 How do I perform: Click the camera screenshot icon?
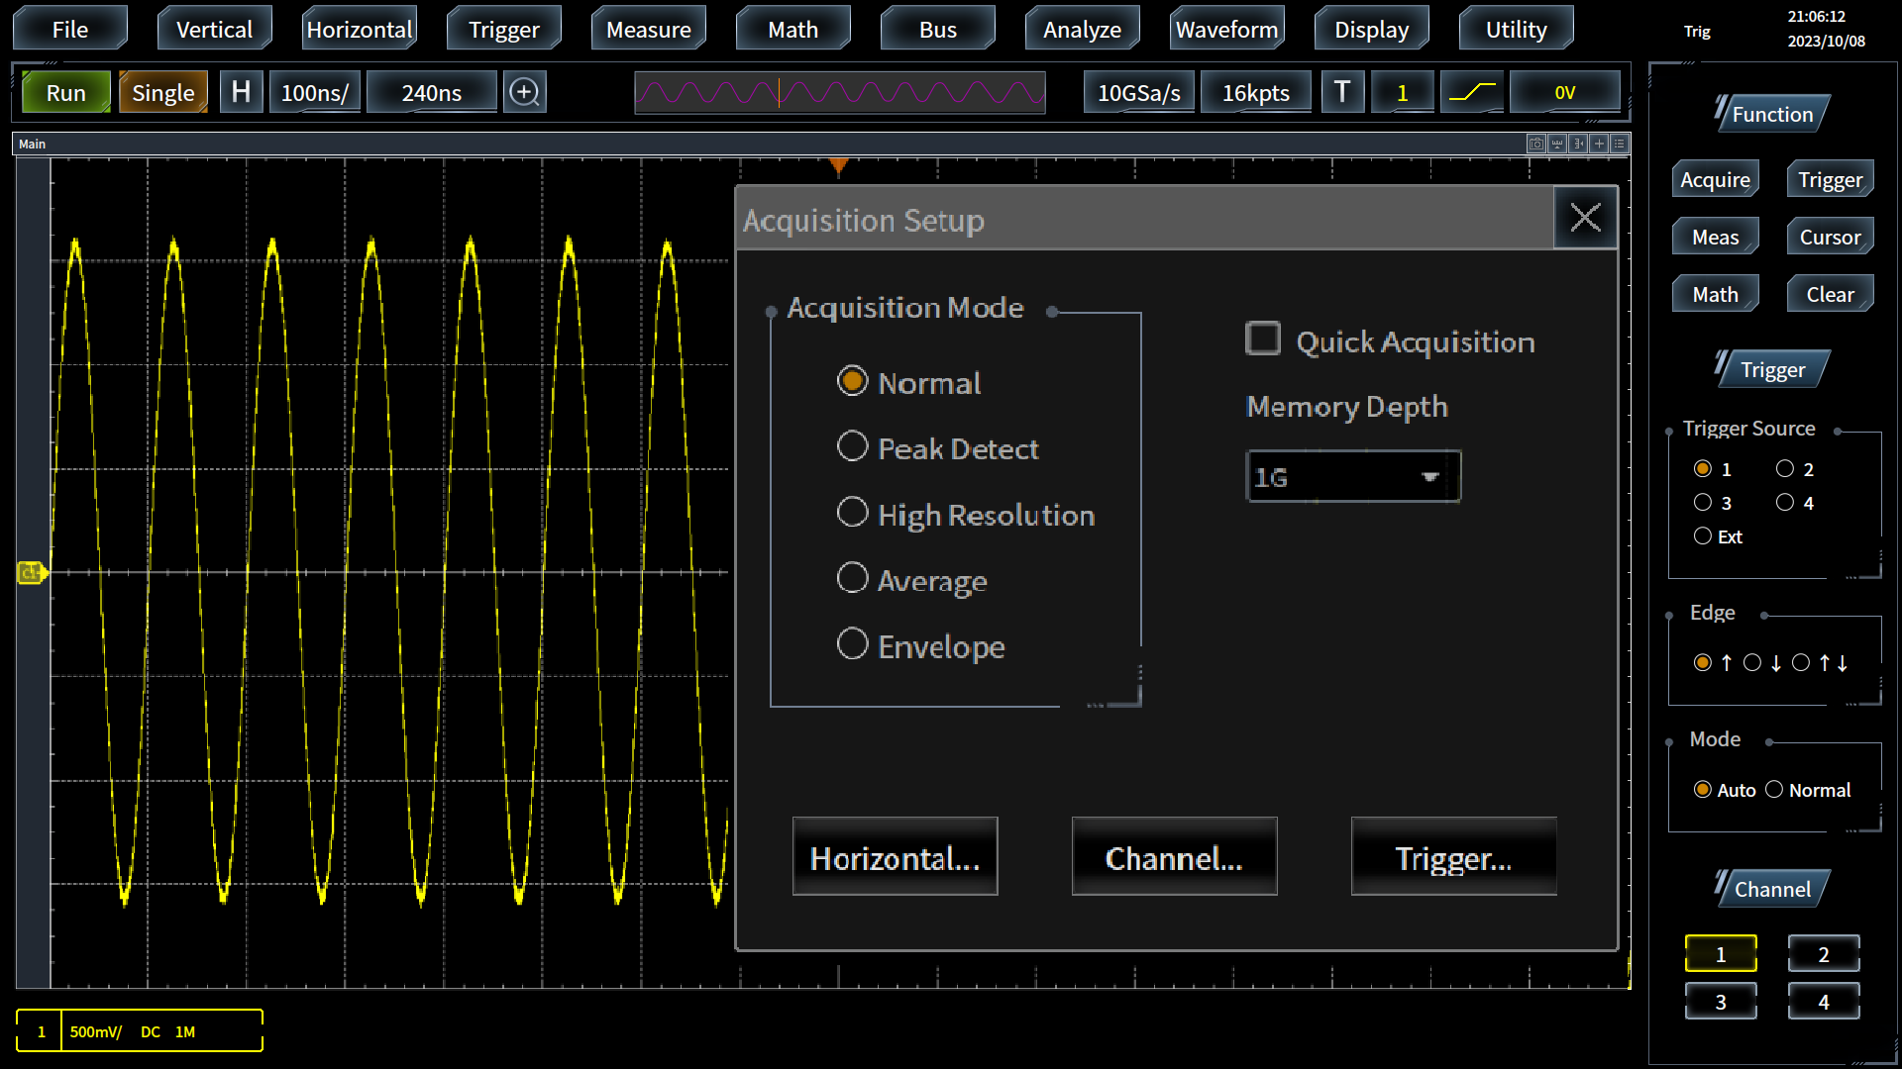(x=1536, y=144)
